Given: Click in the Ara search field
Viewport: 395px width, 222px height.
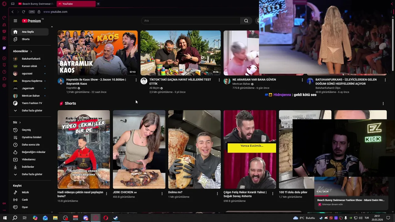Looking at the screenshot, I should [x=190, y=21].
